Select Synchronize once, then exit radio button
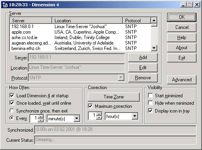Viewport: 202px width, 150px height. click(12, 111)
